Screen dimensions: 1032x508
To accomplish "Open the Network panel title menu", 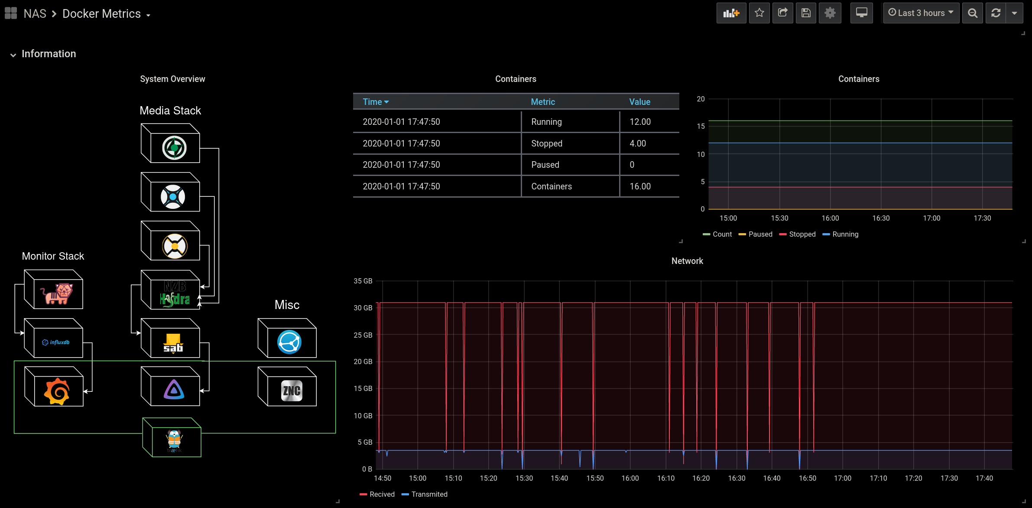I will pos(687,261).
